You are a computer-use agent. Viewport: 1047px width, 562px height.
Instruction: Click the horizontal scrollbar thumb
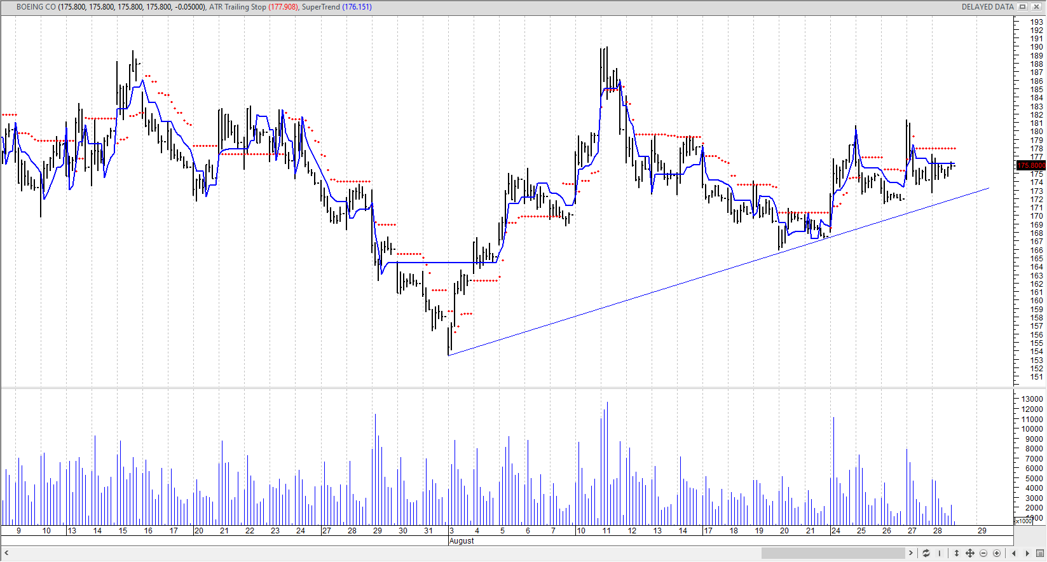(x=833, y=553)
